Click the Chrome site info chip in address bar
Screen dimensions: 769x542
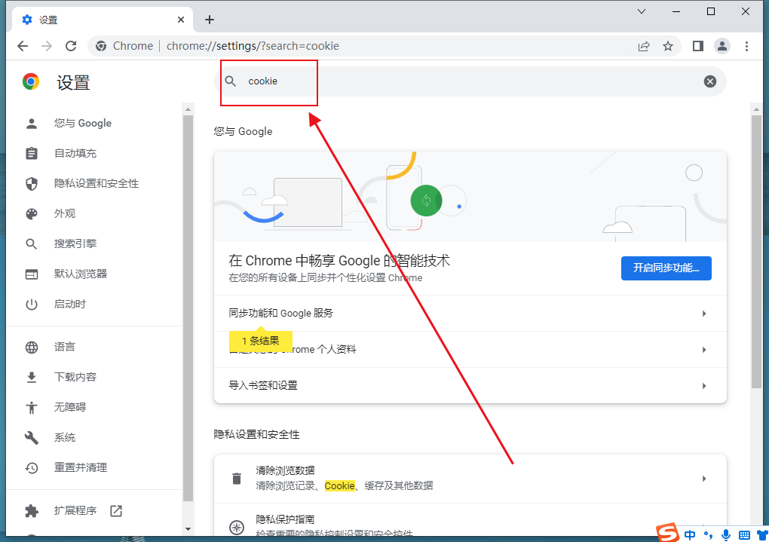(x=124, y=46)
